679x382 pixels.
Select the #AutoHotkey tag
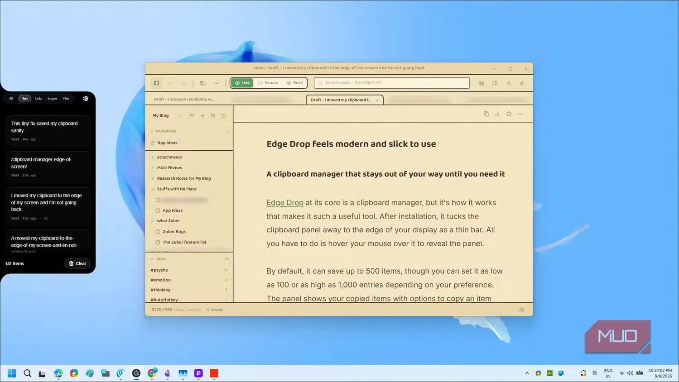coord(164,299)
